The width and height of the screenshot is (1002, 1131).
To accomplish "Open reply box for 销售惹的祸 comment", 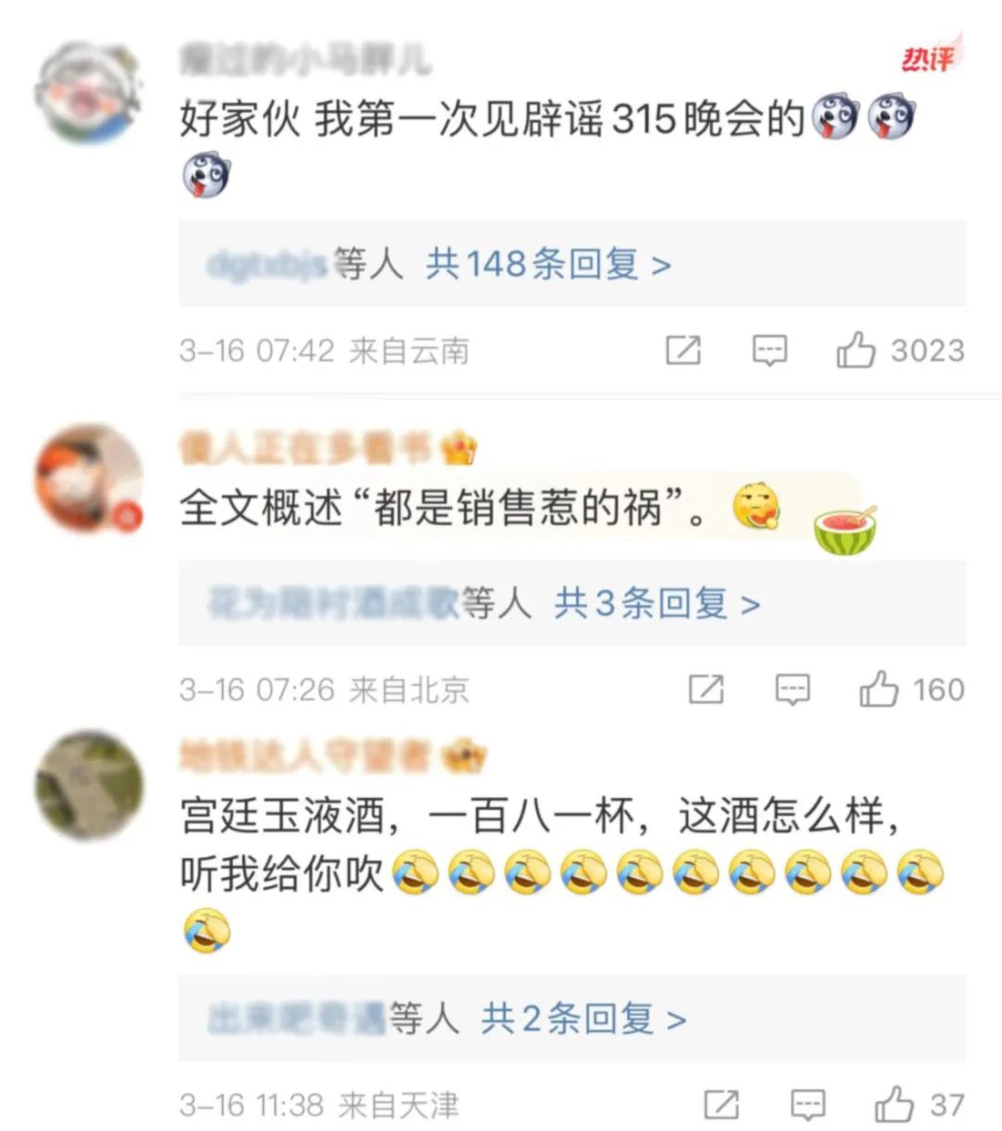I will pyautogui.click(x=792, y=689).
